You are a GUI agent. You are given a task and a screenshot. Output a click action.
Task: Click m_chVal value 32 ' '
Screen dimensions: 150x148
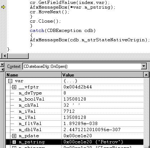coord(72,105)
